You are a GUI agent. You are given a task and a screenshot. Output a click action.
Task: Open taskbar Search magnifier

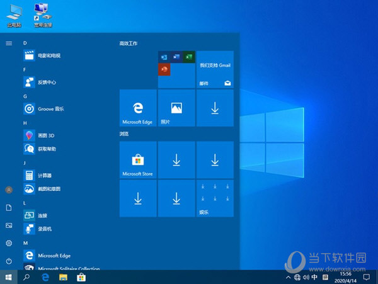click(x=26, y=277)
